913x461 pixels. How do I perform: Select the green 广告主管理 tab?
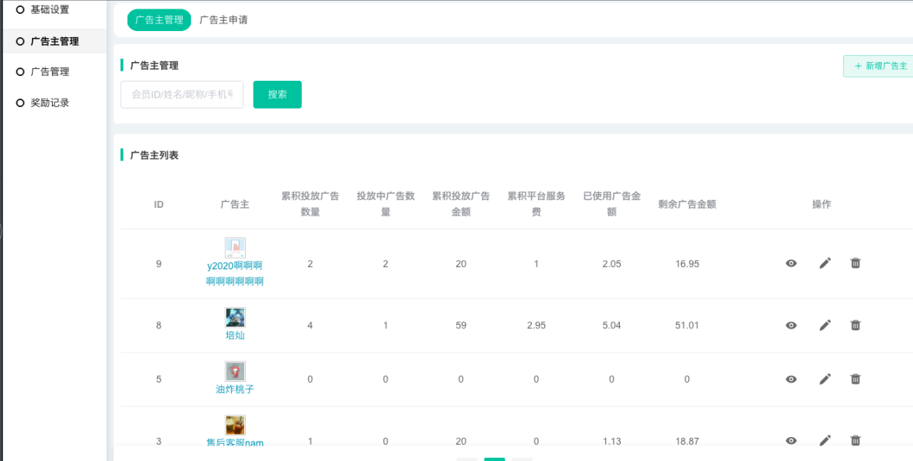click(159, 20)
